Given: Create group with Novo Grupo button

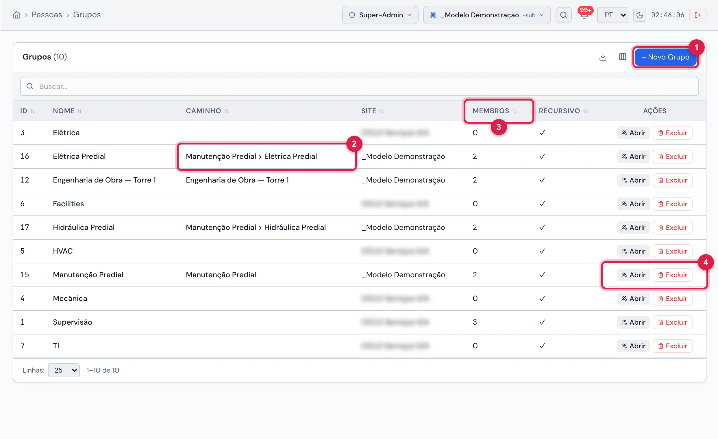Looking at the screenshot, I should click(x=665, y=57).
